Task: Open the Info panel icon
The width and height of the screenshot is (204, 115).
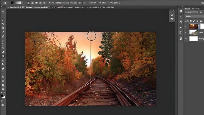Action: coord(181,11)
